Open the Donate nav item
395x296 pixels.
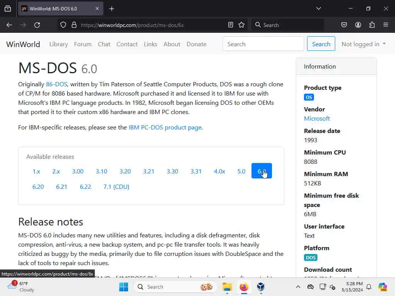tap(196, 44)
